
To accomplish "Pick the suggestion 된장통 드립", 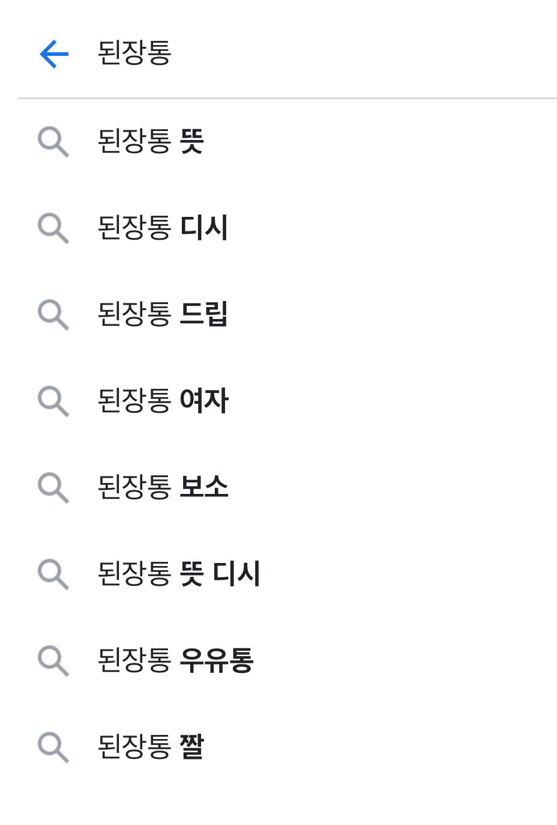I will pyautogui.click(x=163, y=315).
